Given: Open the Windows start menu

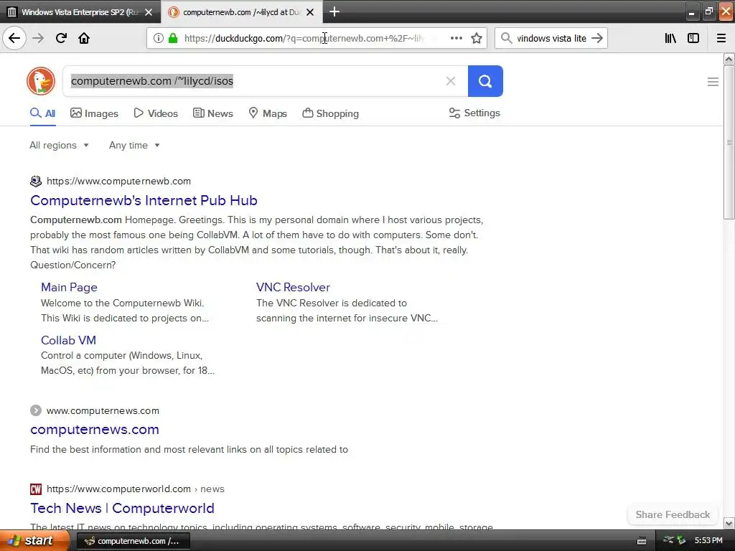Looking at the screenshot, I should pyautogui.click(x=34, y=540).
